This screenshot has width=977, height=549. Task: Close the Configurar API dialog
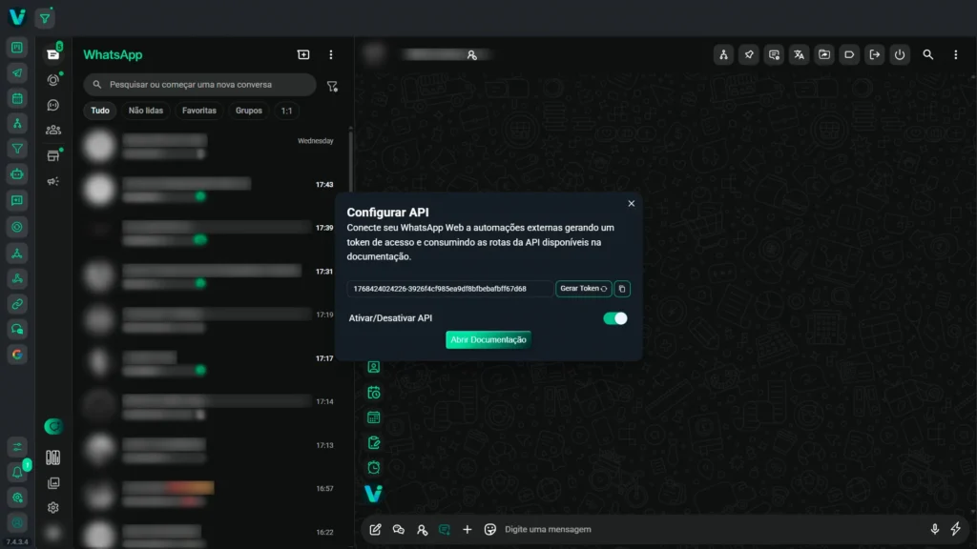(631, 203)
